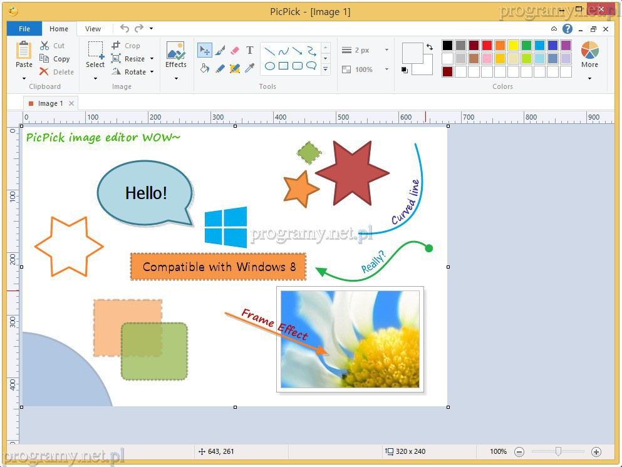
Task: Pick the Fill bucket tool
Action: (x=205, y=68)
